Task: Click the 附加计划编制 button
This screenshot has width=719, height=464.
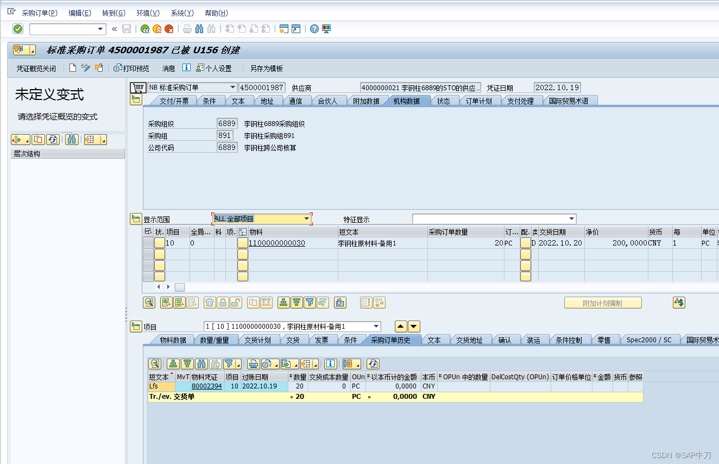Action: coord(603,303)
